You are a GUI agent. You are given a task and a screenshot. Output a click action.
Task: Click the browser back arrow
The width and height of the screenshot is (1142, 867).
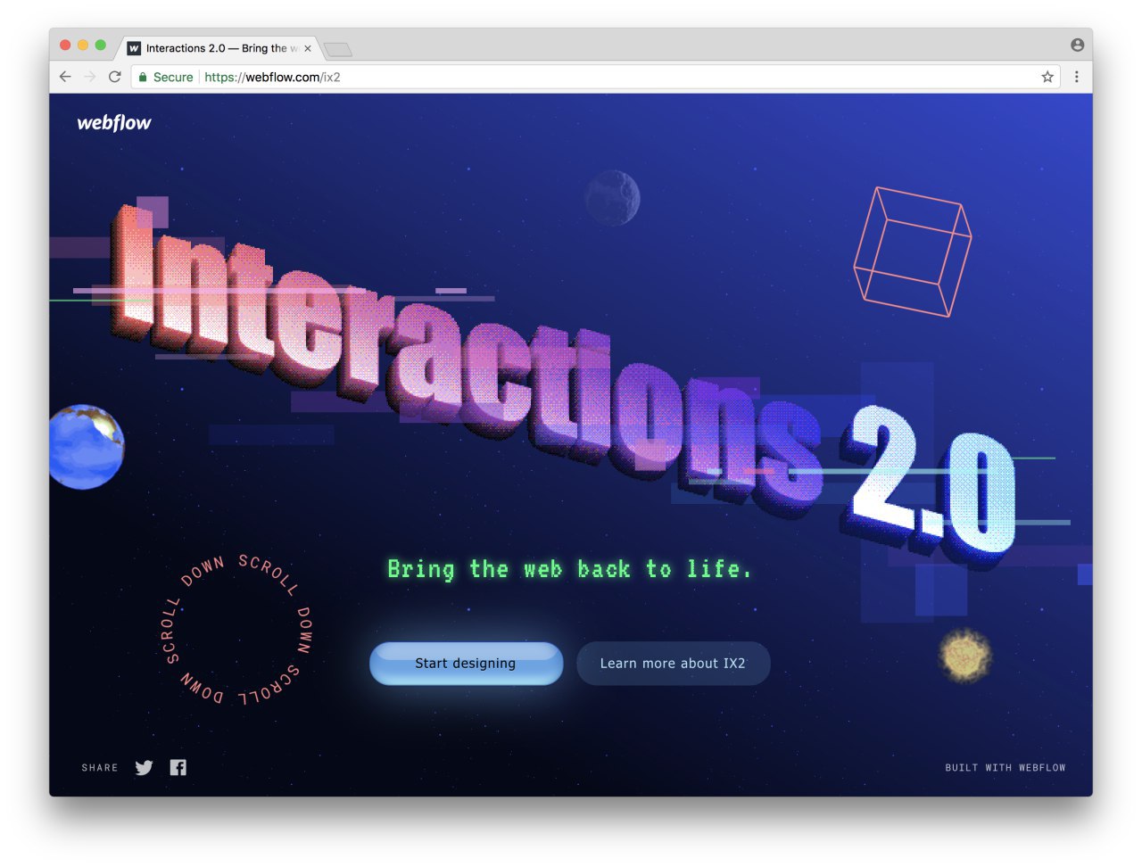point(65,77)
